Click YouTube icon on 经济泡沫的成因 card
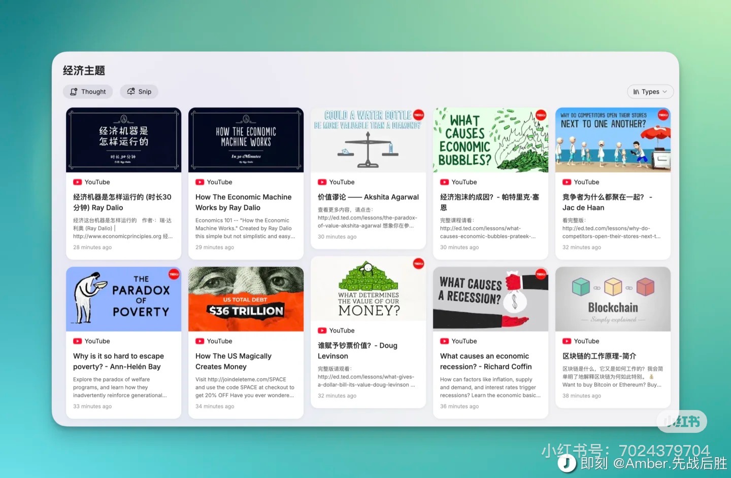This screenshot has width=731, height=478. [444, 182]
